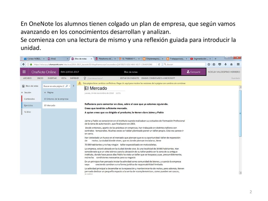Close the Correo NOELI browser tab
This screenshot has height=201, width=268.
pos(44,59)
